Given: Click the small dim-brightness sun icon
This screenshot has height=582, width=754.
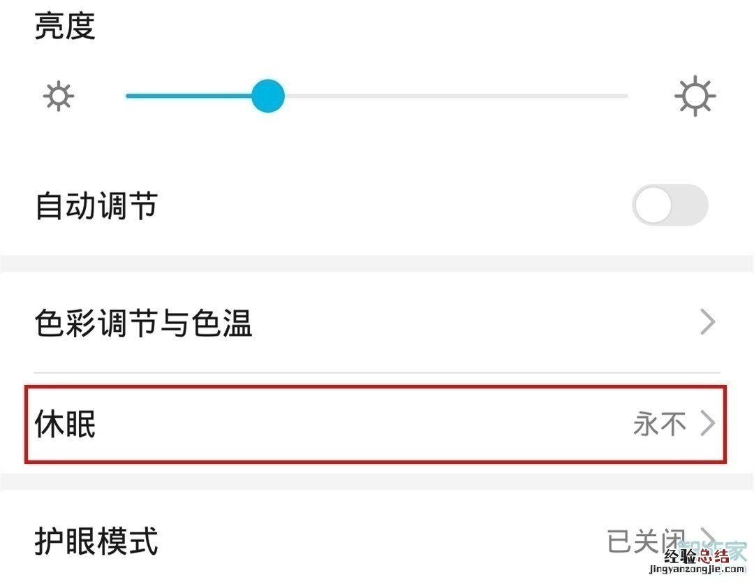Looking at the screenshot, I should [x=59, y=96].
